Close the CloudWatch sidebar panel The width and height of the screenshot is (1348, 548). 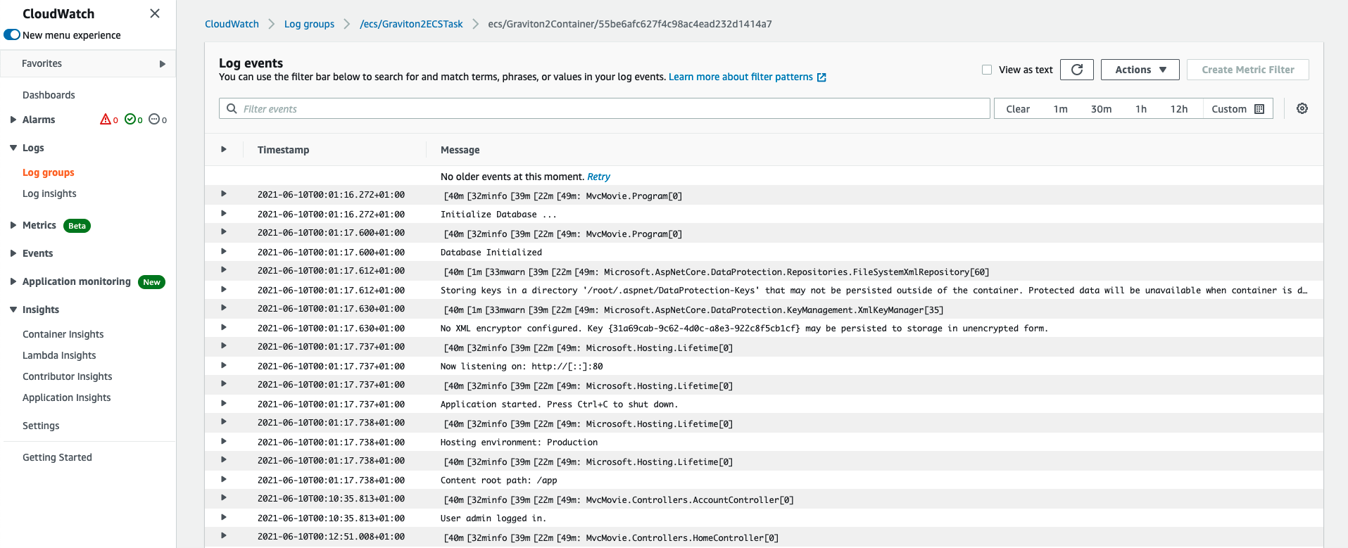pos(155,13)
